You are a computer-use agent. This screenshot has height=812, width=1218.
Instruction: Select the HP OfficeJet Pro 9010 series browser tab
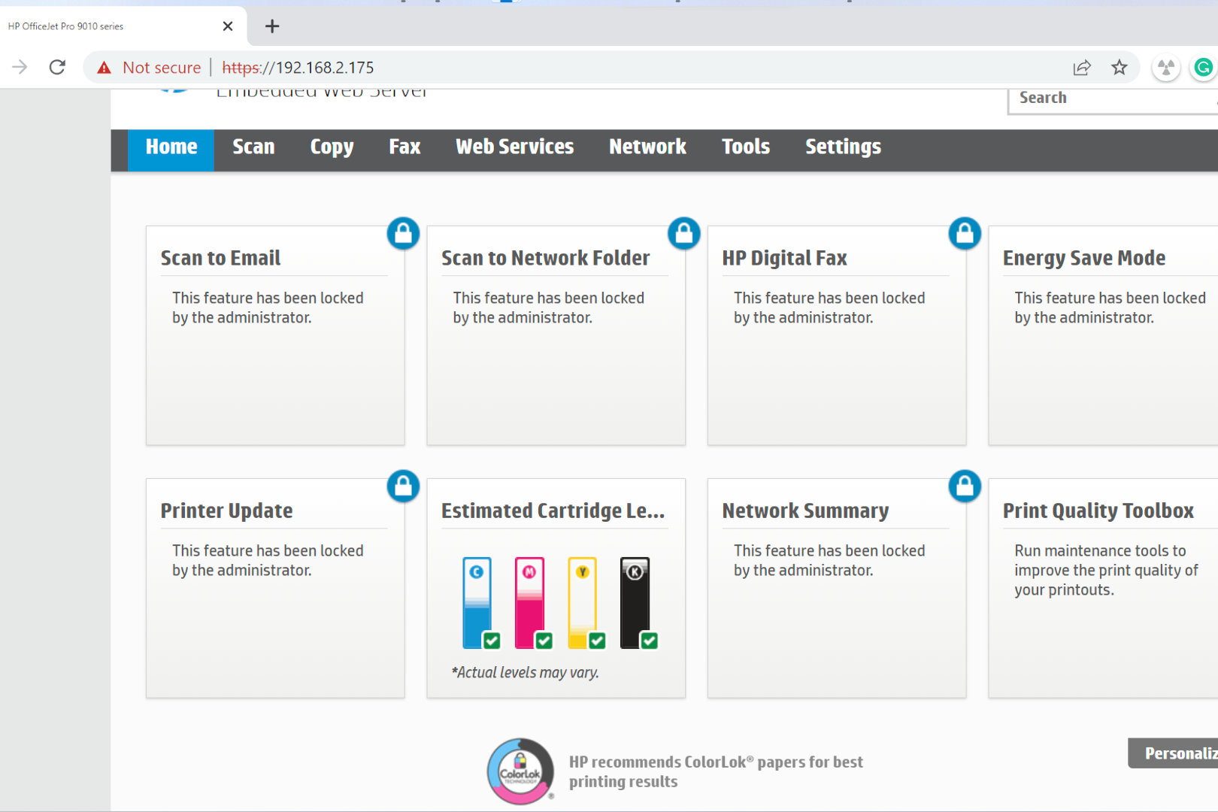point(123,26)
